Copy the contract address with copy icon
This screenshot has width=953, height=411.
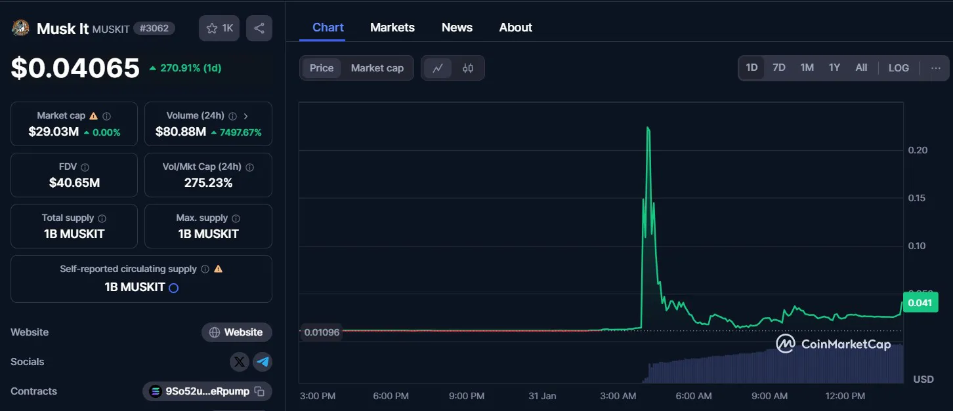[x=259, y=391]
